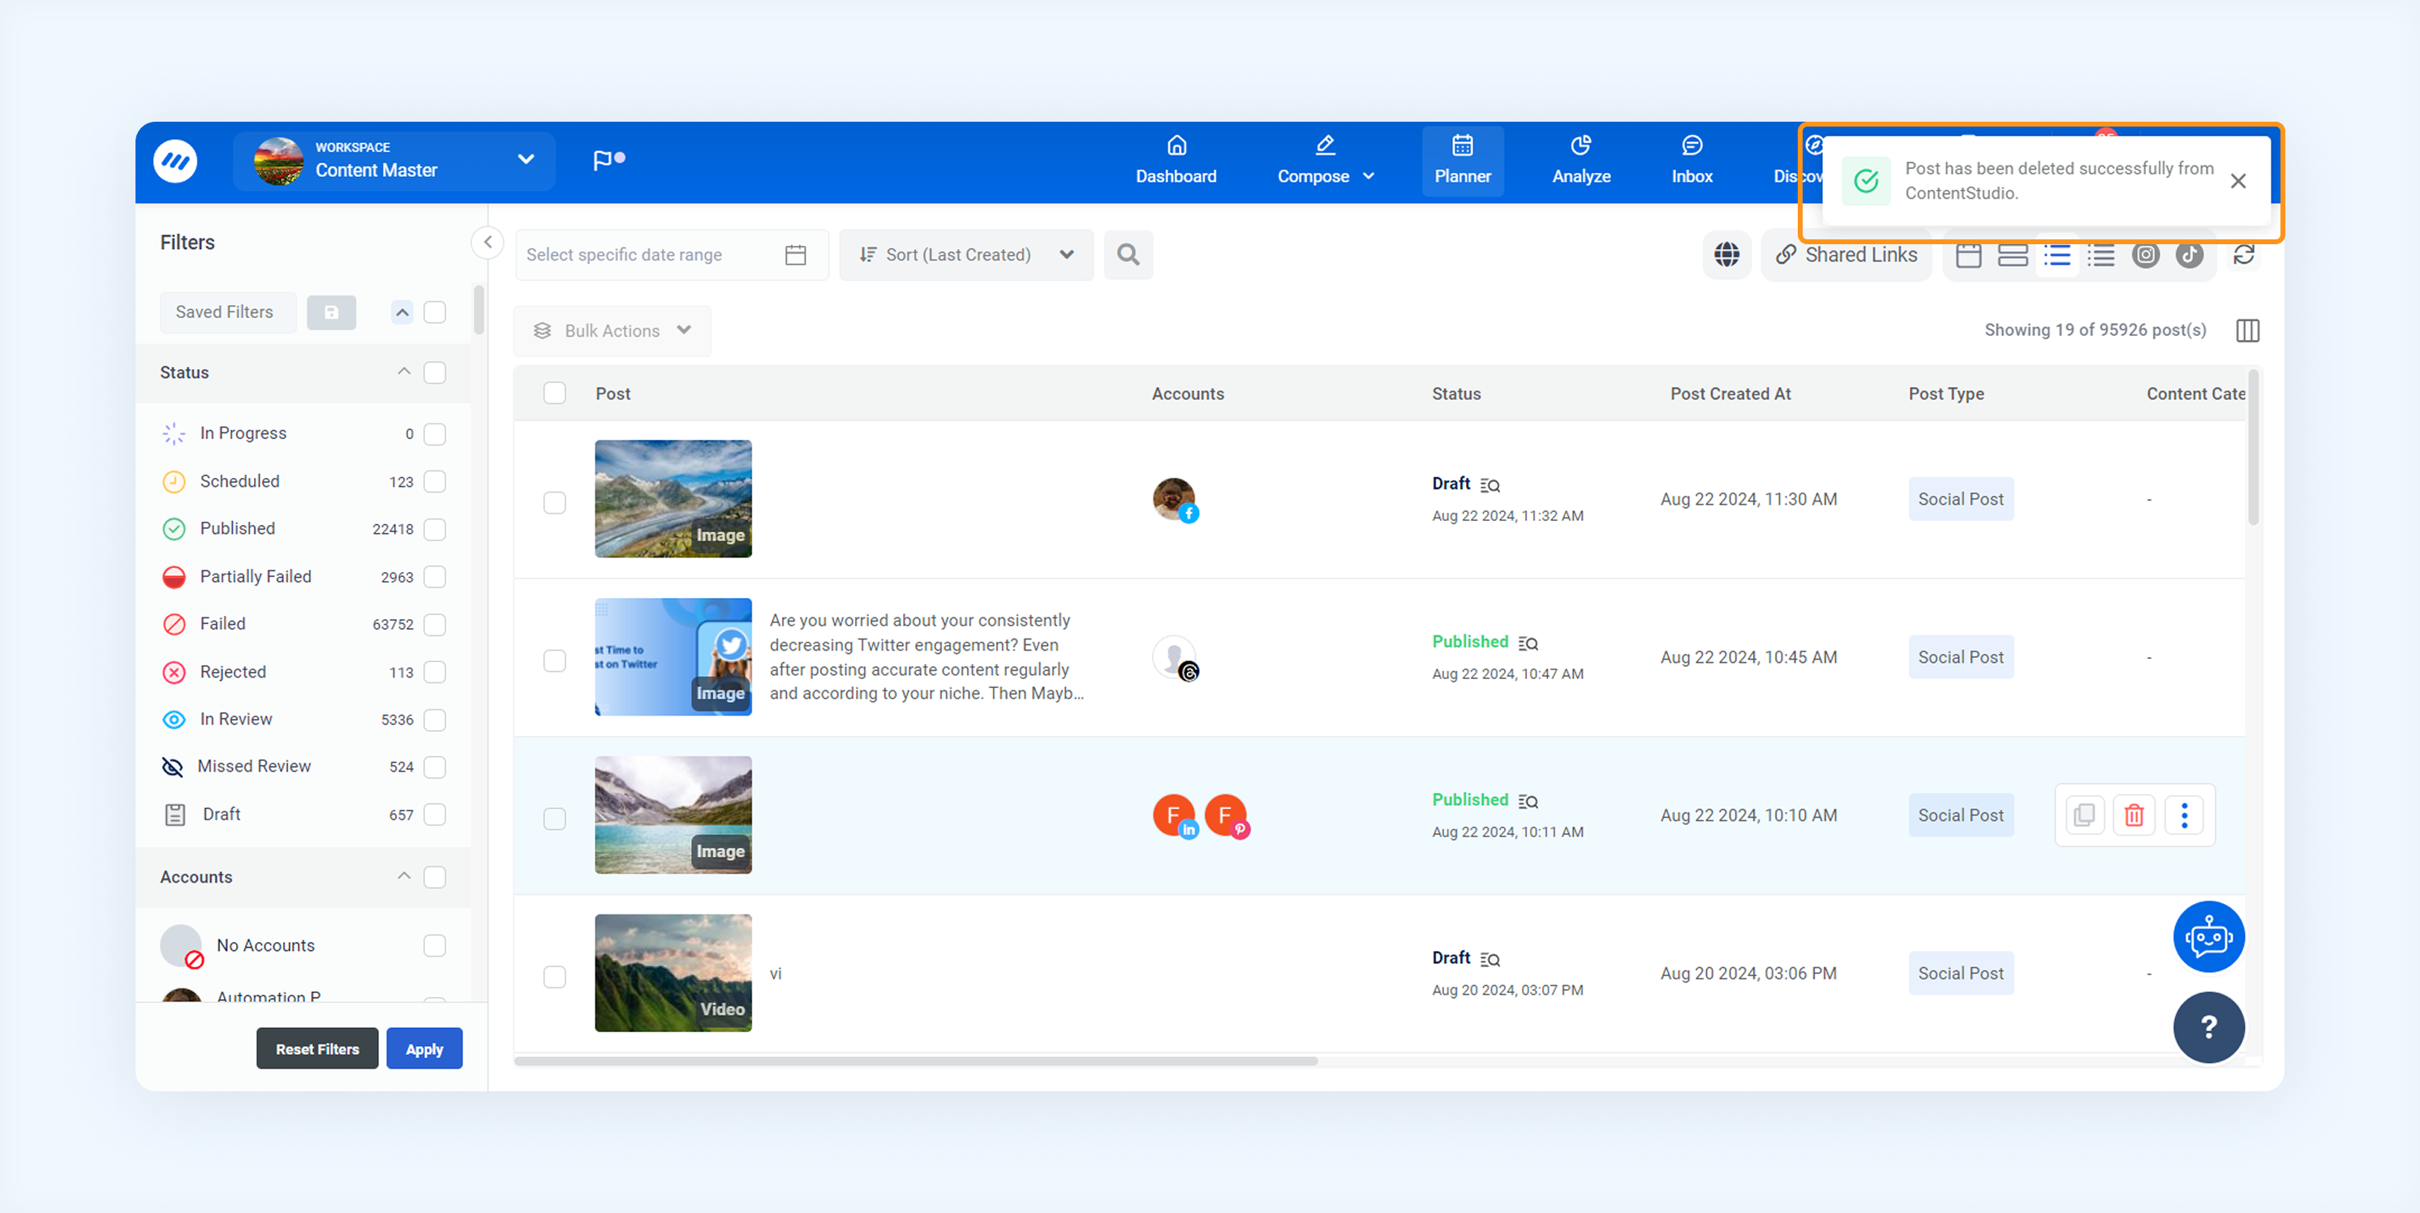Switch to calendar view
This screenshot has width=2420, height=1213.
pos(1968,255)
